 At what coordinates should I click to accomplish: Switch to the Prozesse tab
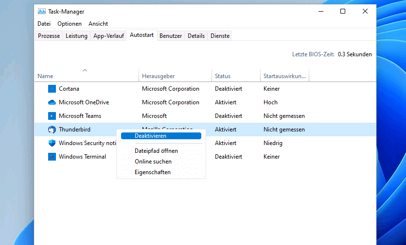[49, 36]
